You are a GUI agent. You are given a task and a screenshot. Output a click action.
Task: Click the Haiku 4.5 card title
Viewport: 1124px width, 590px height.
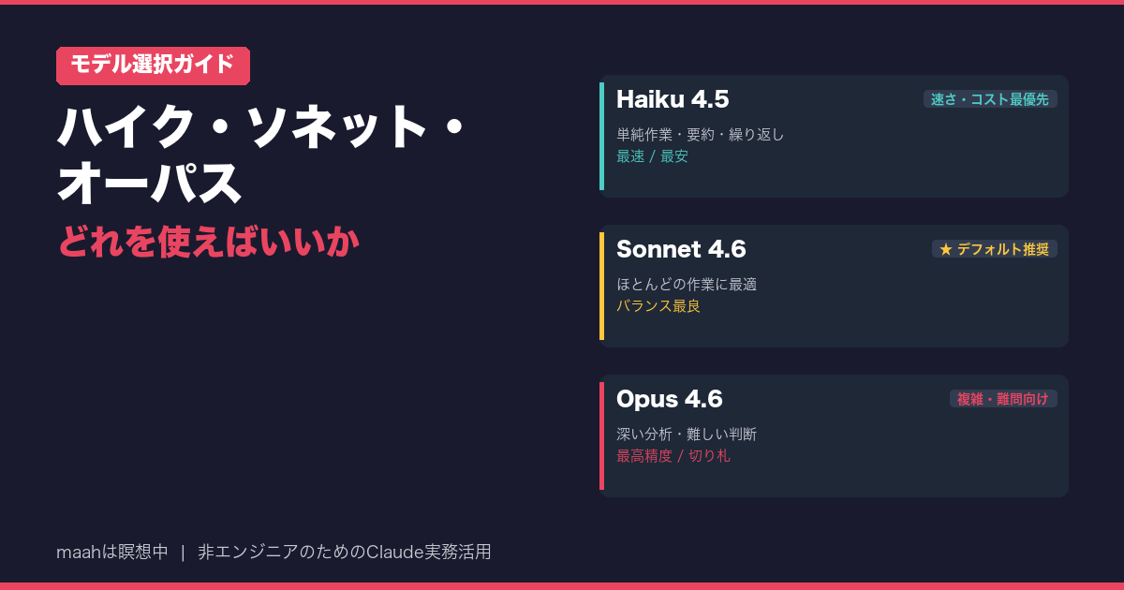673,99
